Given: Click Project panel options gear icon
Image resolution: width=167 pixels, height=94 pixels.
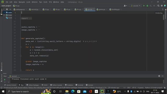Looking at the screenshot, I should 7,9.
